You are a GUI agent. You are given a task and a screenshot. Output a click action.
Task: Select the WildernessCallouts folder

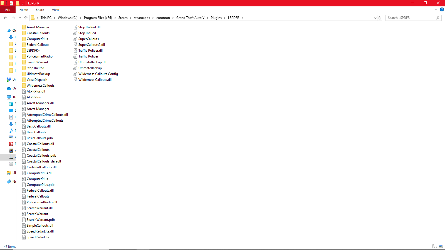(x=38, y=86)
